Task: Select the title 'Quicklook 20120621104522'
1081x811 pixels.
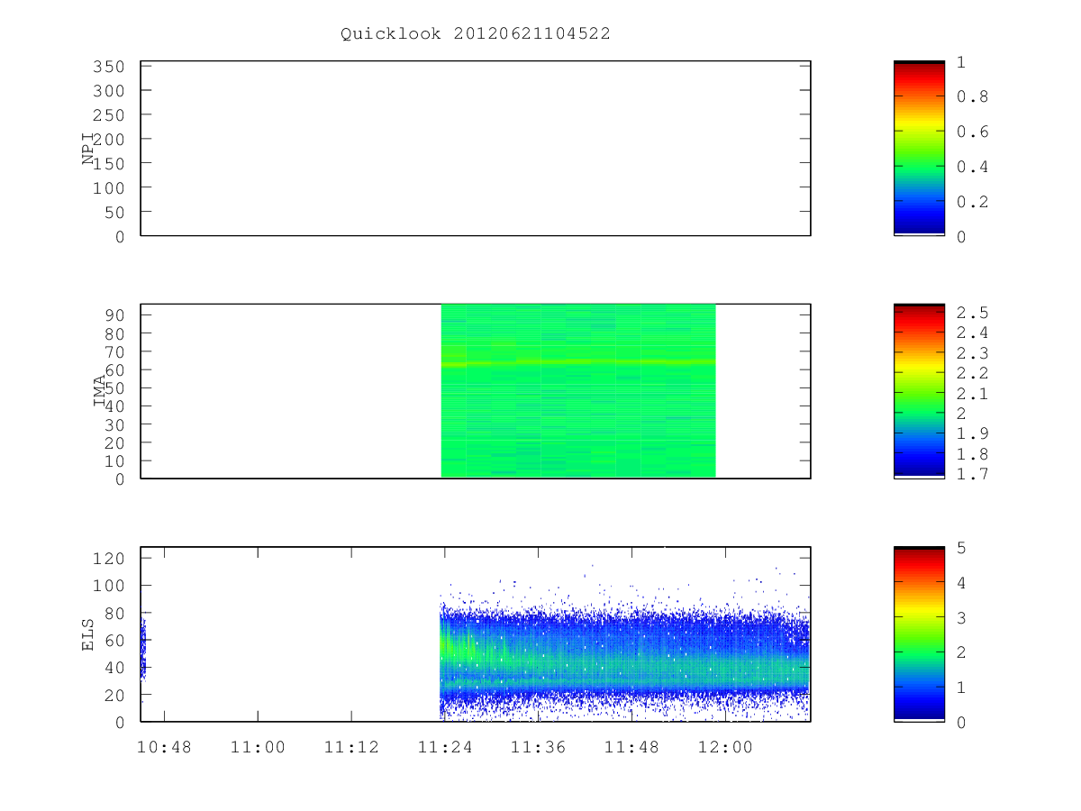Action: tap(476, 33)
